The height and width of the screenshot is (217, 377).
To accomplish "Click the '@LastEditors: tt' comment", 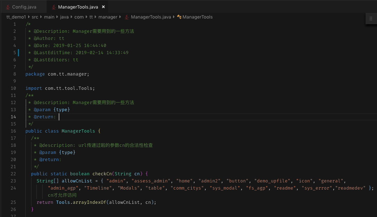I will (x=56, y=60).
